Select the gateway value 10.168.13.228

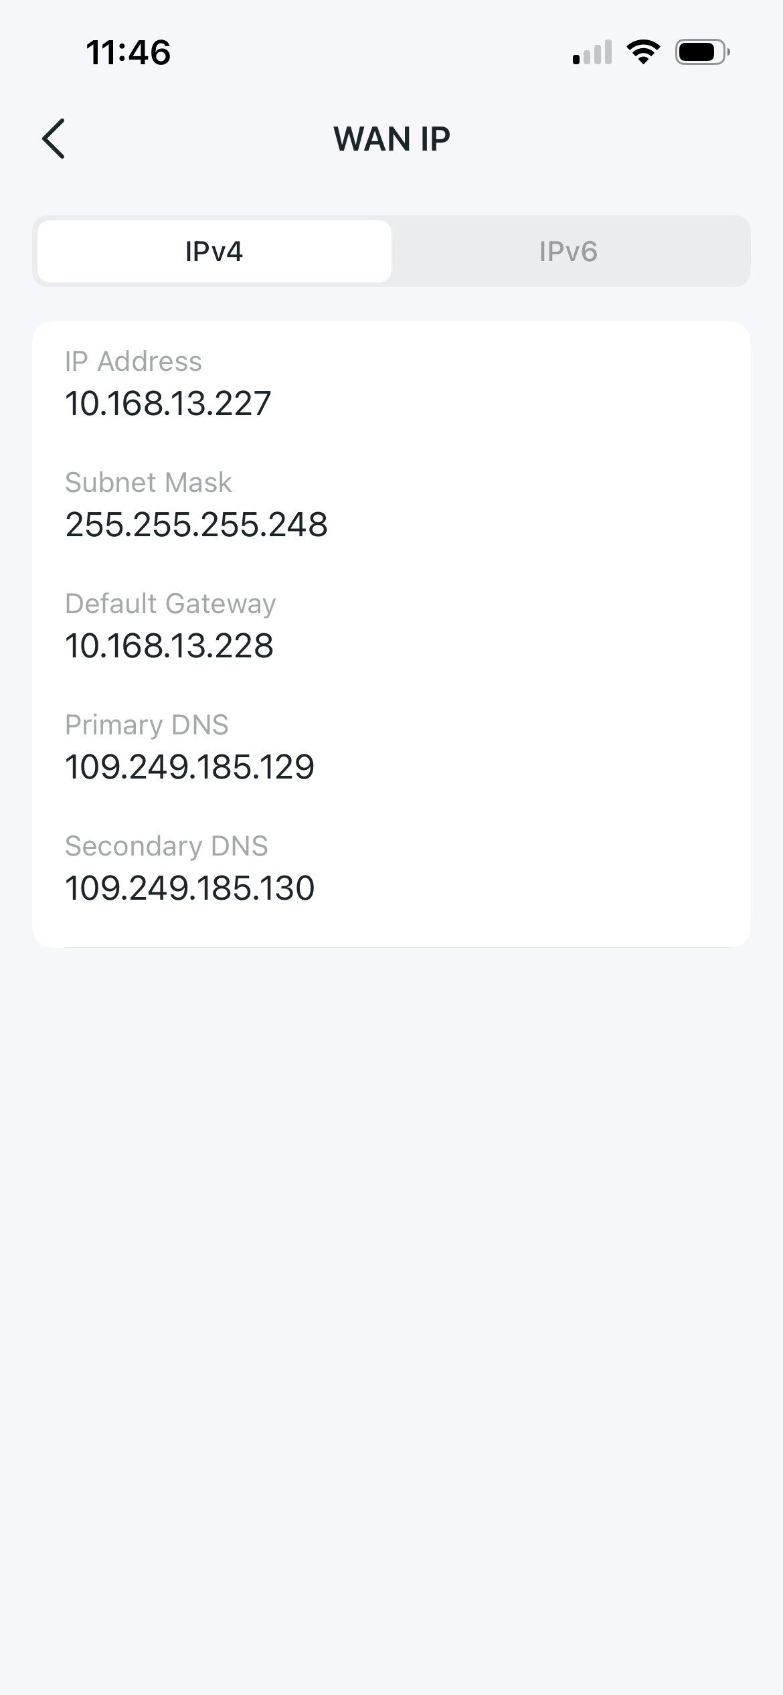[x=169, y=646]
